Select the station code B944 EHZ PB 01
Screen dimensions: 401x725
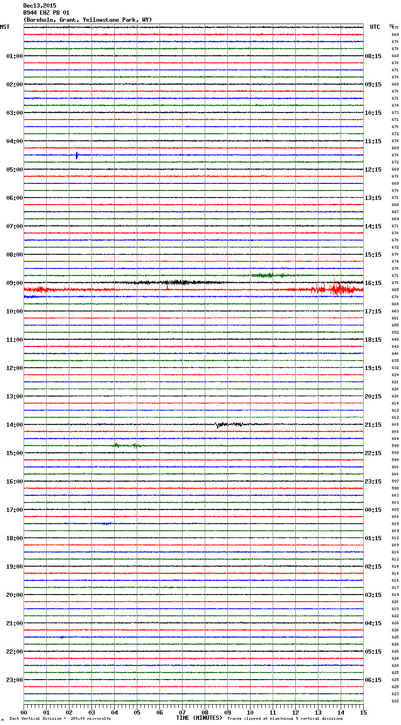pos(46,13)
